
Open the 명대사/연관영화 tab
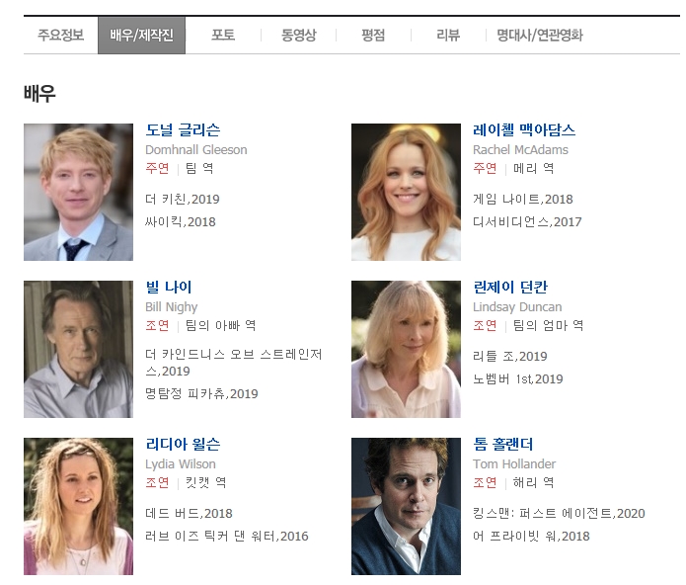(540, 35)
